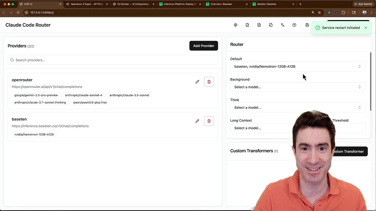Click the JSON code file icon in header
Screen dimensions: 376x211
[247, 25]
